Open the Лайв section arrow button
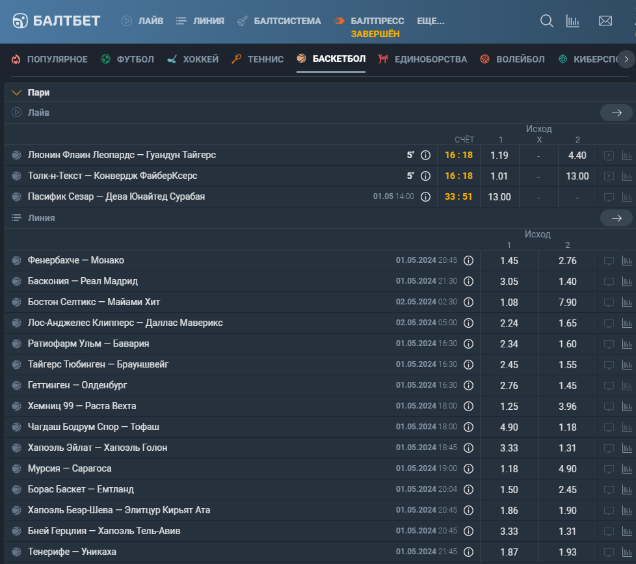This screenshot has height=564, width=636. [616, 113]
